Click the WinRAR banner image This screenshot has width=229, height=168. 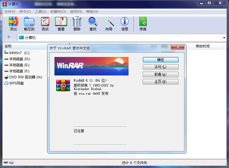coord(91,66)
